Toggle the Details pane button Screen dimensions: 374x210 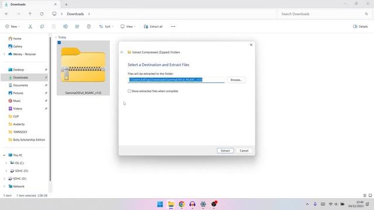pyautogui.click(x=361, y=26)
